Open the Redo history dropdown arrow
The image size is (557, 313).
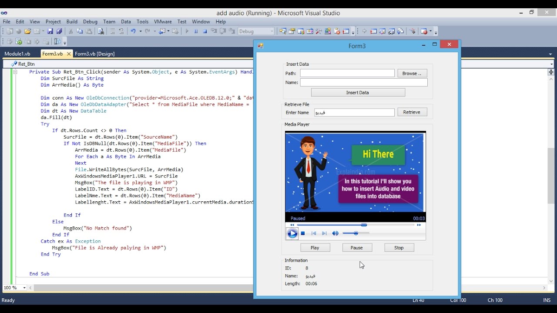coord(155,31)
